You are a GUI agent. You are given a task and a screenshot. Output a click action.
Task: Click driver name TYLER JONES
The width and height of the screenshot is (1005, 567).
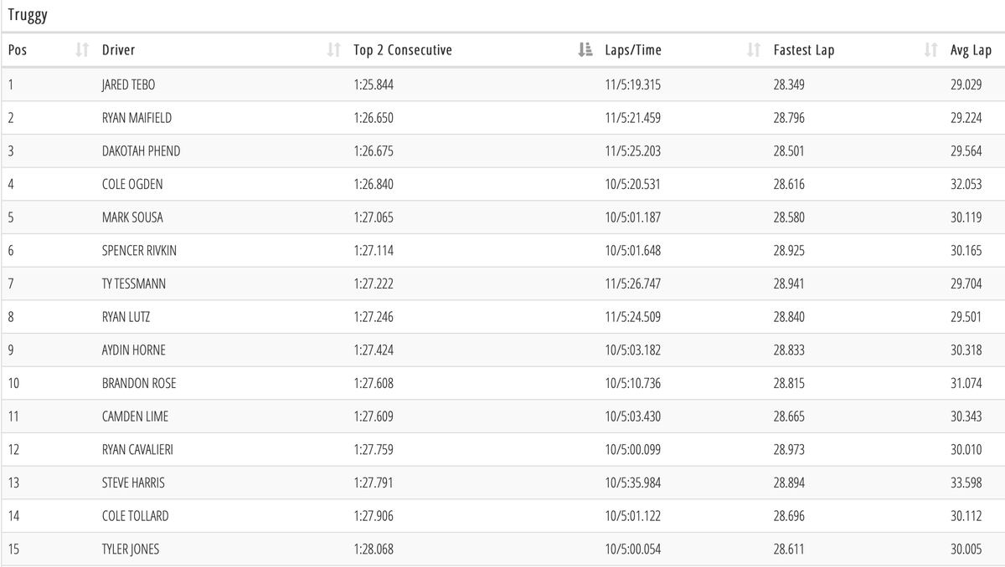pyautogui.click(x=131, y=549)
